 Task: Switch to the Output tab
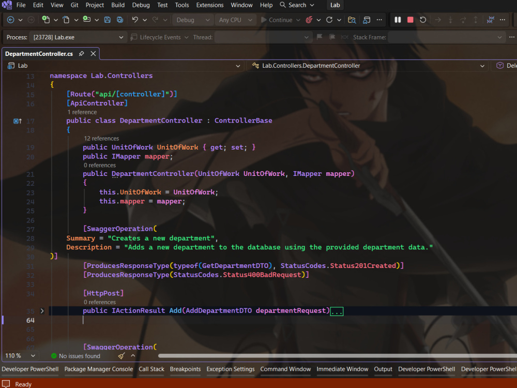pos(383,369)
